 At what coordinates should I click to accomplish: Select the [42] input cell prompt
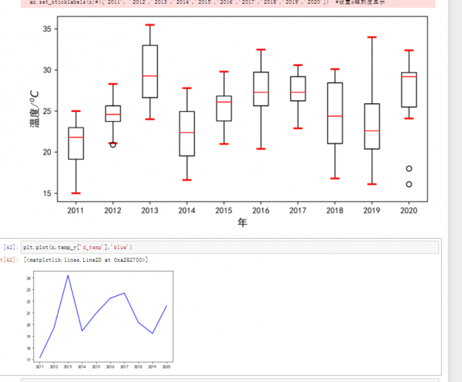(11, 246)
